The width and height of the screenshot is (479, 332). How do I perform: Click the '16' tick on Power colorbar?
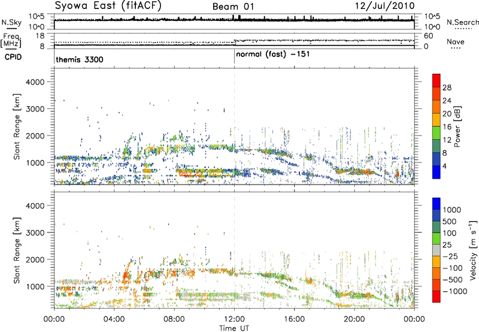click(x=447, y=127)
